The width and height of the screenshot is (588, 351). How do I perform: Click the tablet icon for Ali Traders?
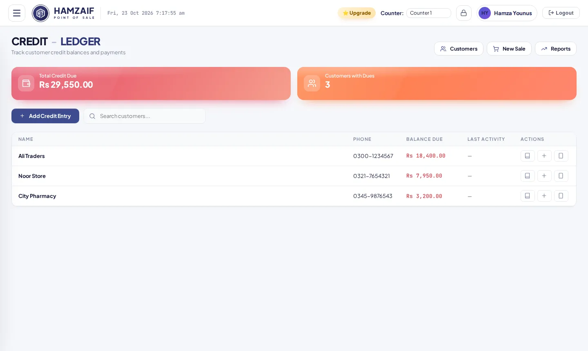(x=561, y=156)
